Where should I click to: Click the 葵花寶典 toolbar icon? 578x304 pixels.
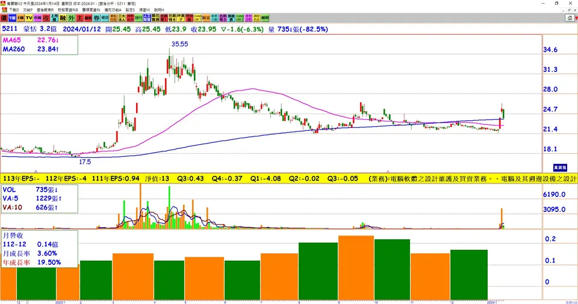click(x=155, y=17)
